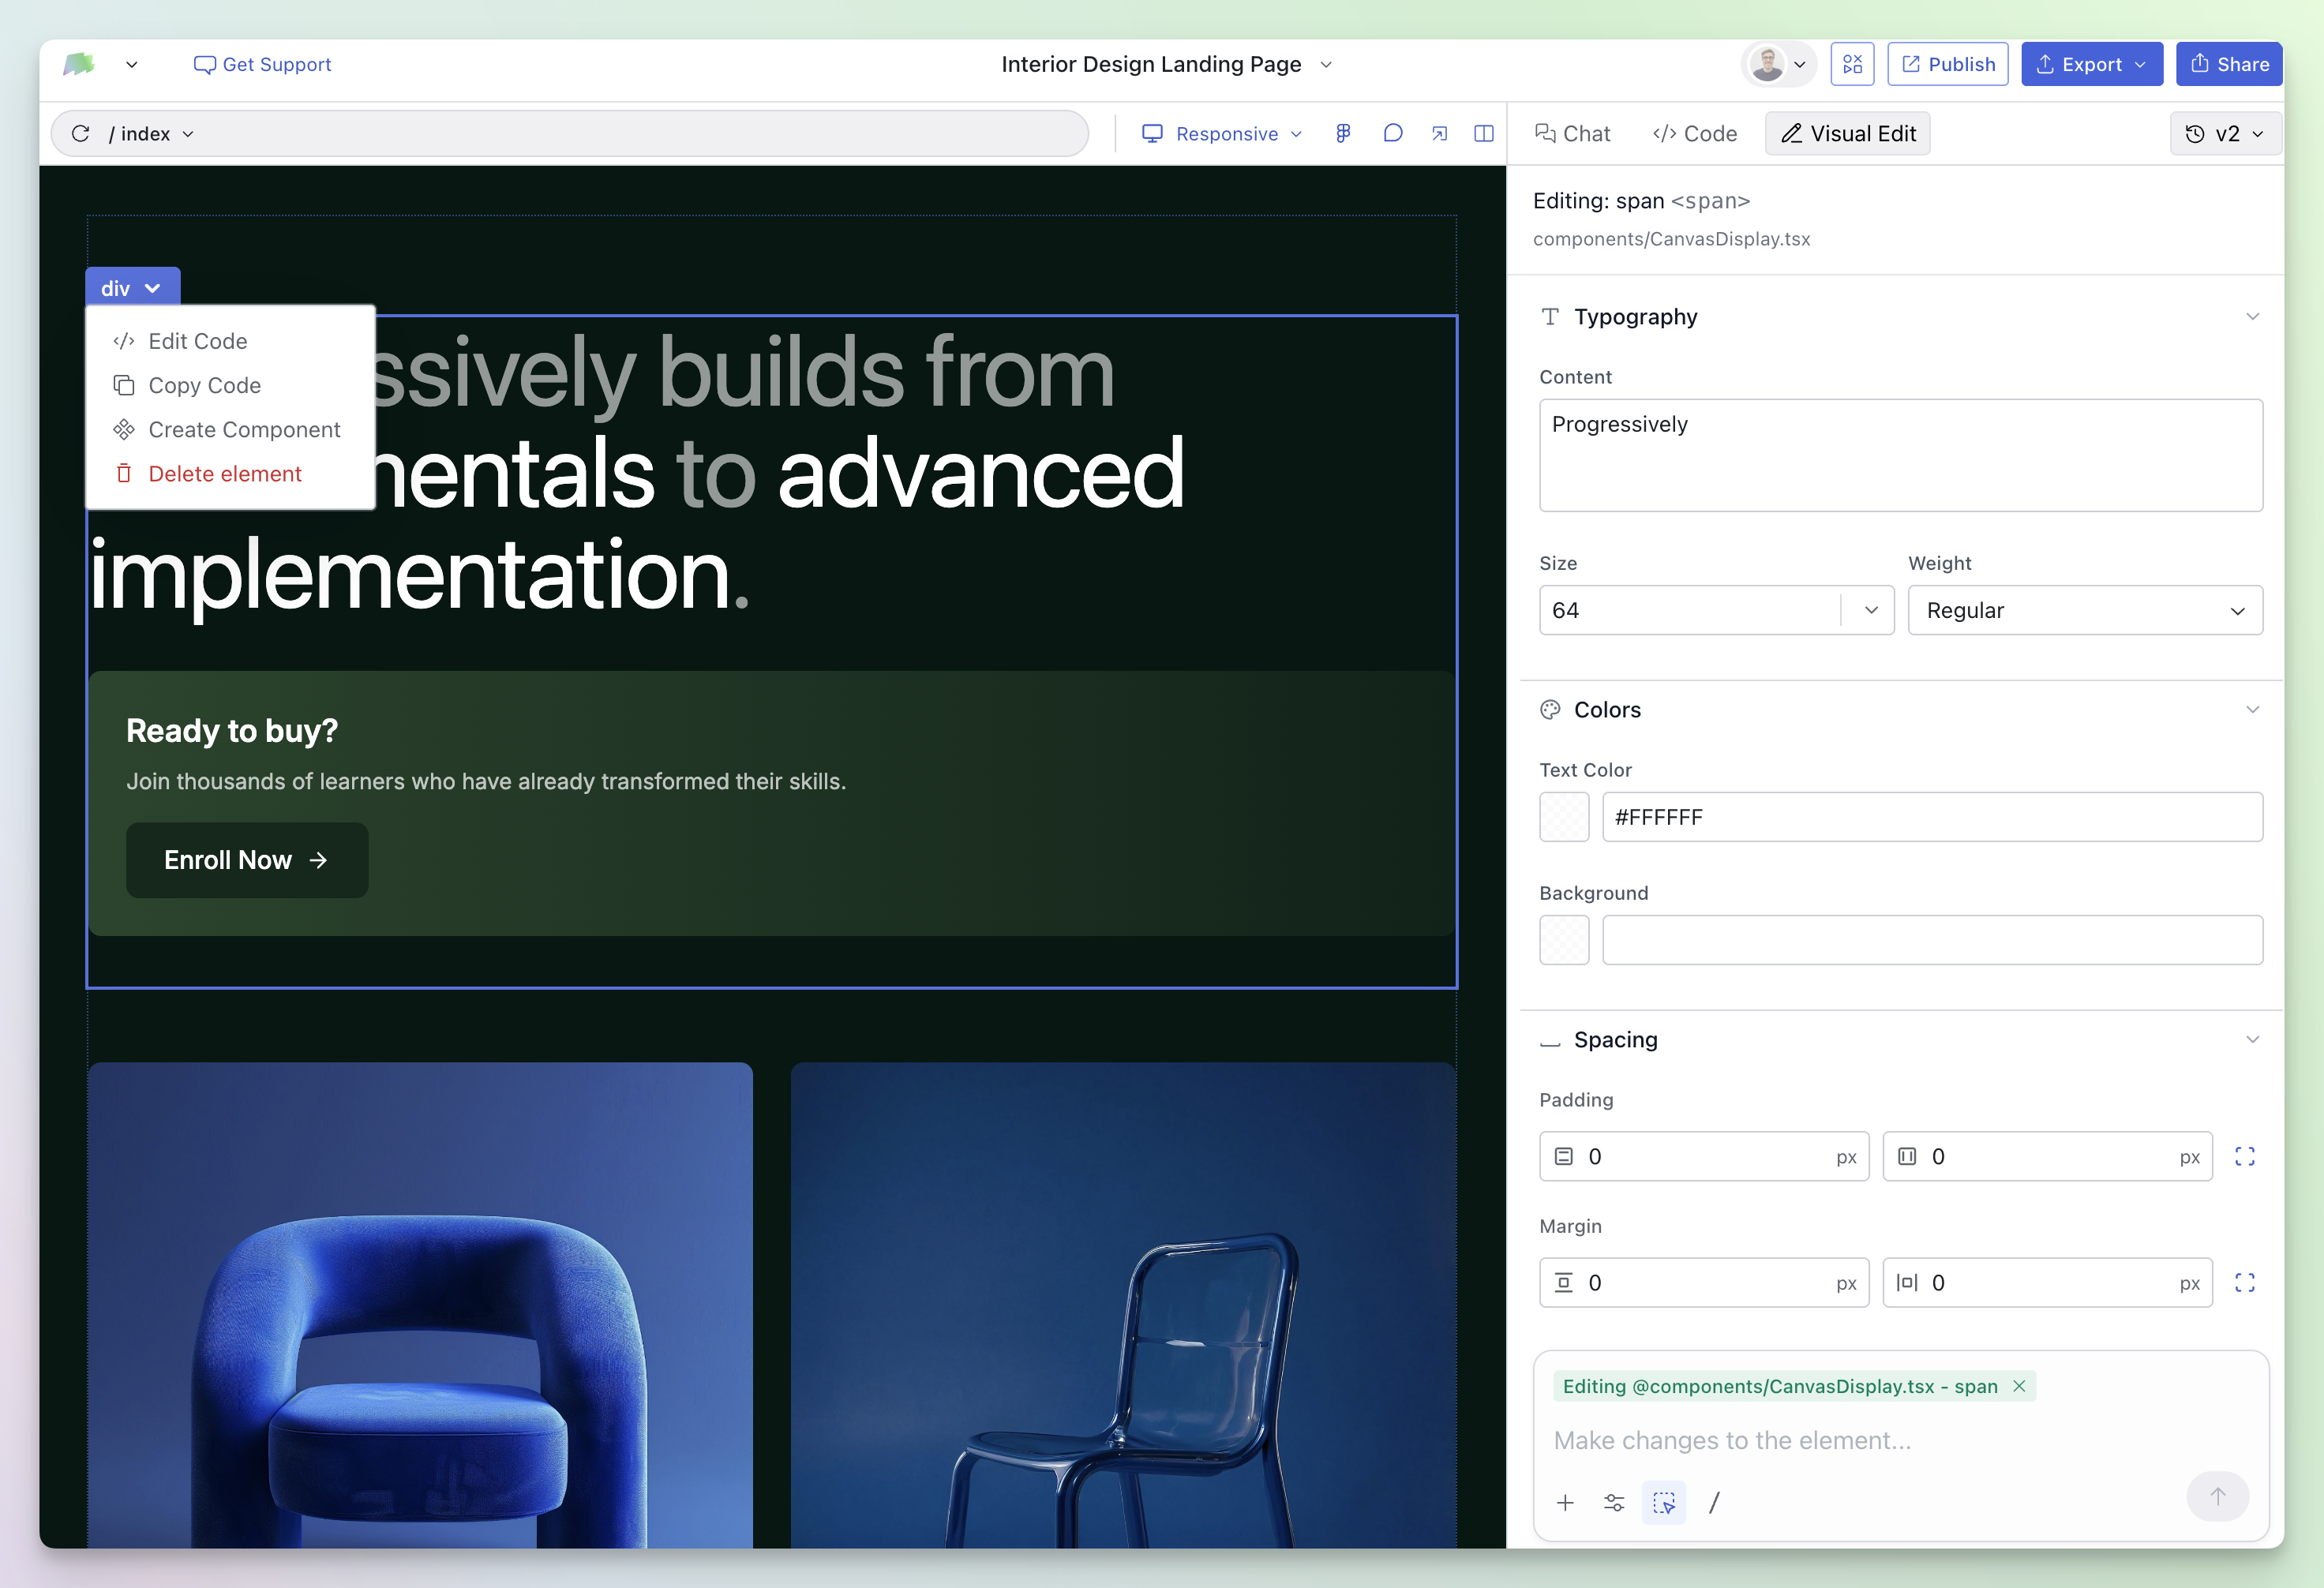Toggle the split panel layout icon
Viewport: 2324px width, 1588px height.
tap(1484, 133)
